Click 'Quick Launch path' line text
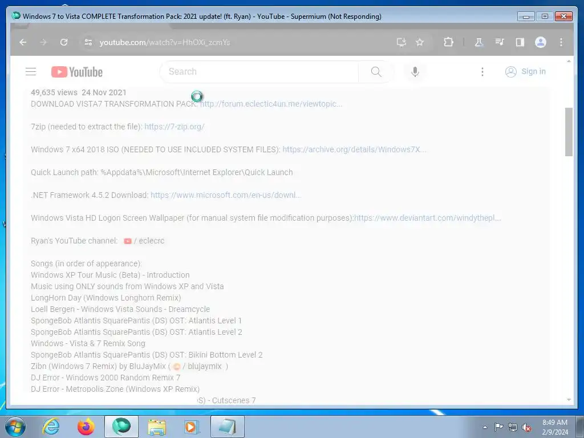The height and width of the screenshot is (438, 584). 161,172
